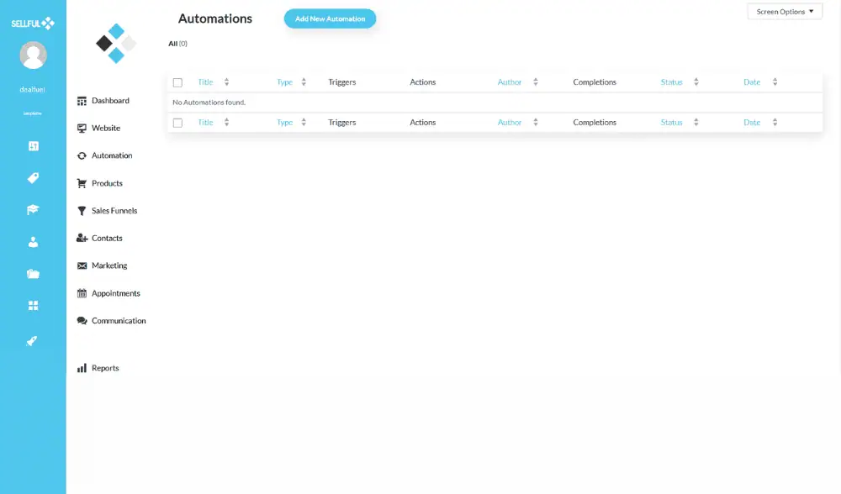841x494 pixels.
Task: Open the four-squares grid icon
Action: (33, 306)
